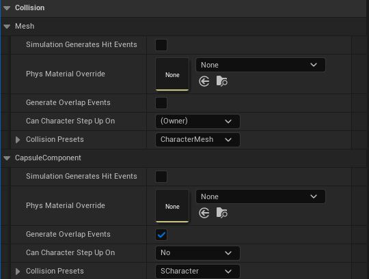This screenshot has height=279, width=369.
Task: Click Mesh Phys Material None thumbnail
Action: tap(172, 74)
